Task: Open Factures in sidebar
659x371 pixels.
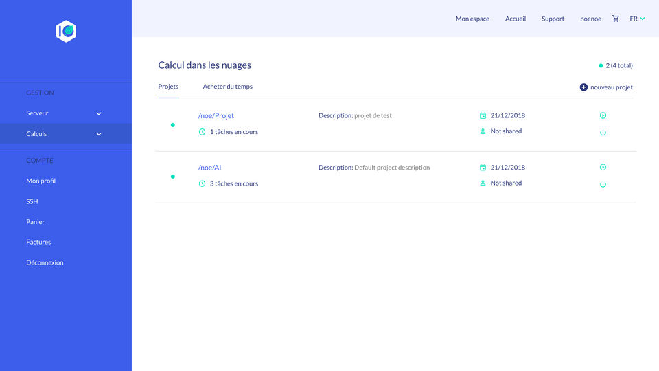Action: pyautogui.click(x=38, y=242)
